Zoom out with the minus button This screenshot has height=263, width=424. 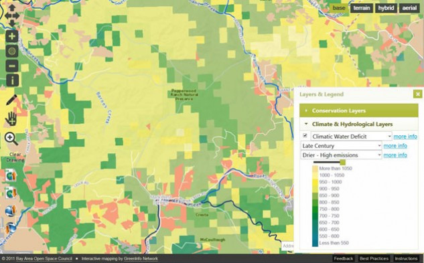pyautogui.click(x=12, y=66)
